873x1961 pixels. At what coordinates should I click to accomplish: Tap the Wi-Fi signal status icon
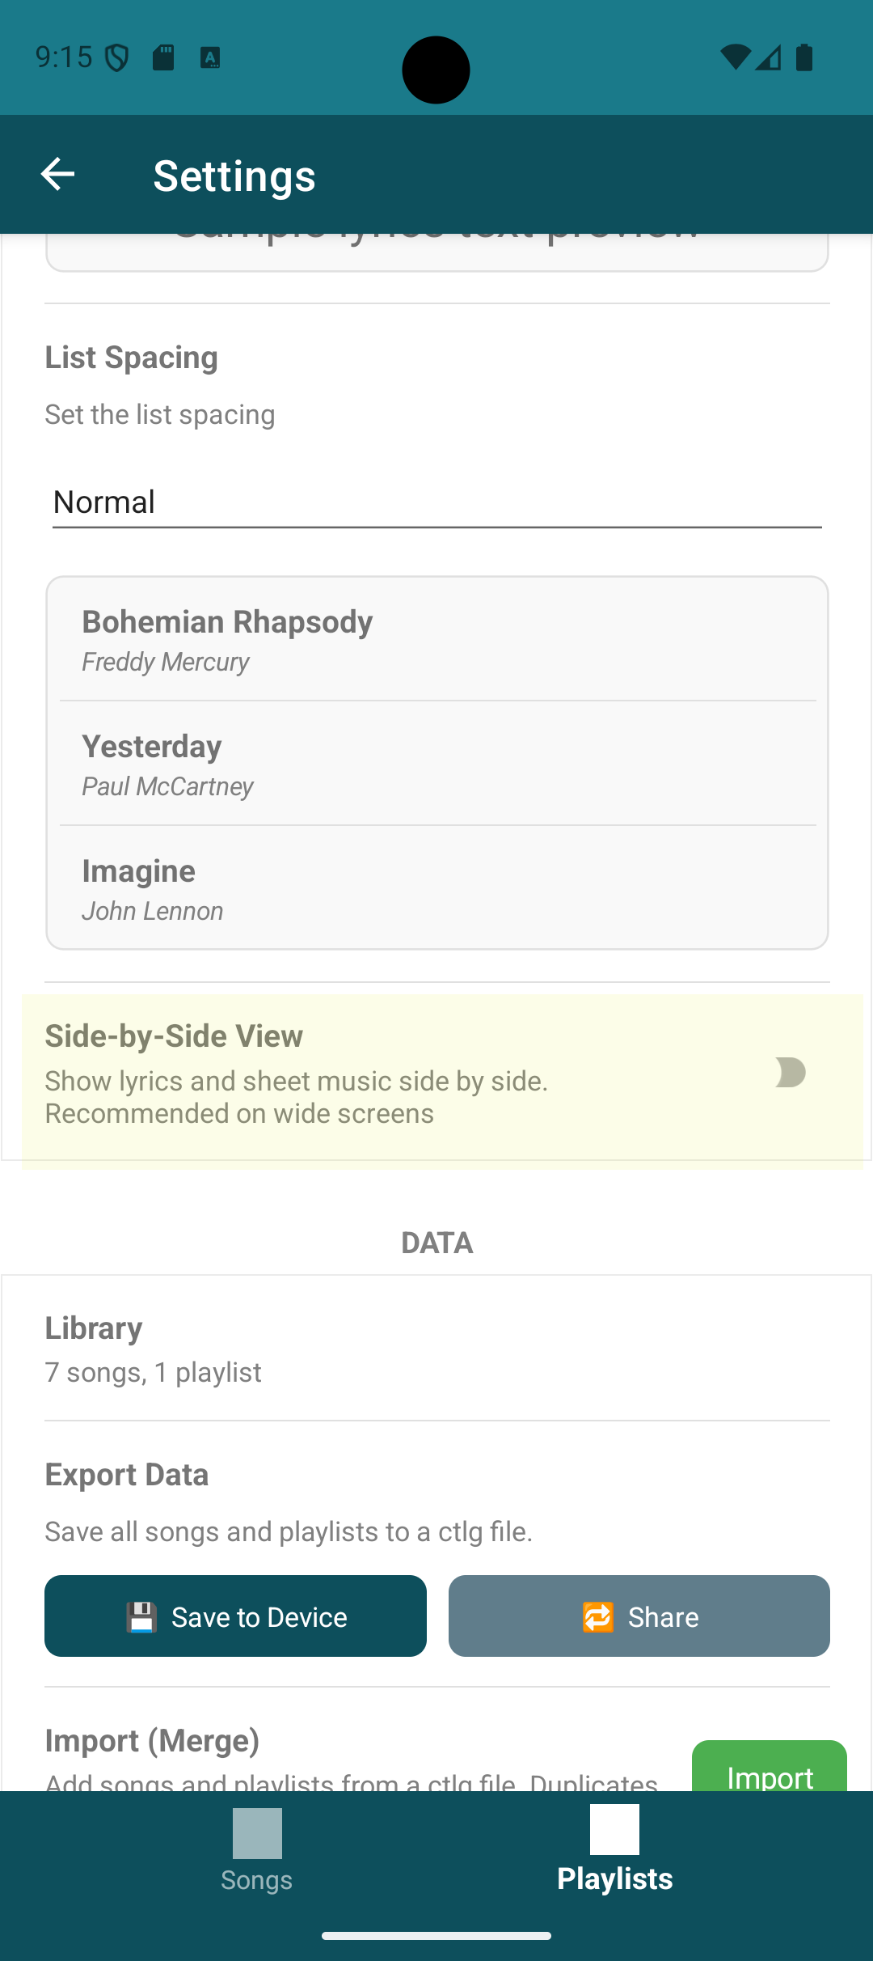[734, 57]
